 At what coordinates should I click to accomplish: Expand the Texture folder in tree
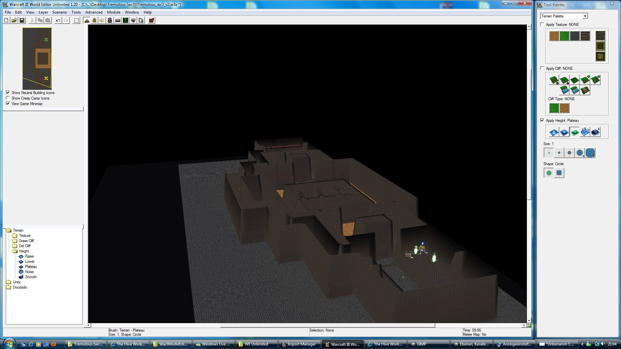(x=15, y=236)
